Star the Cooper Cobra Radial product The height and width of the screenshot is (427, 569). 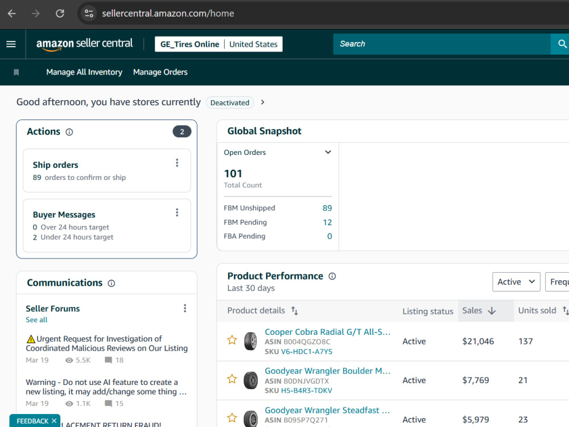point(232,340)
